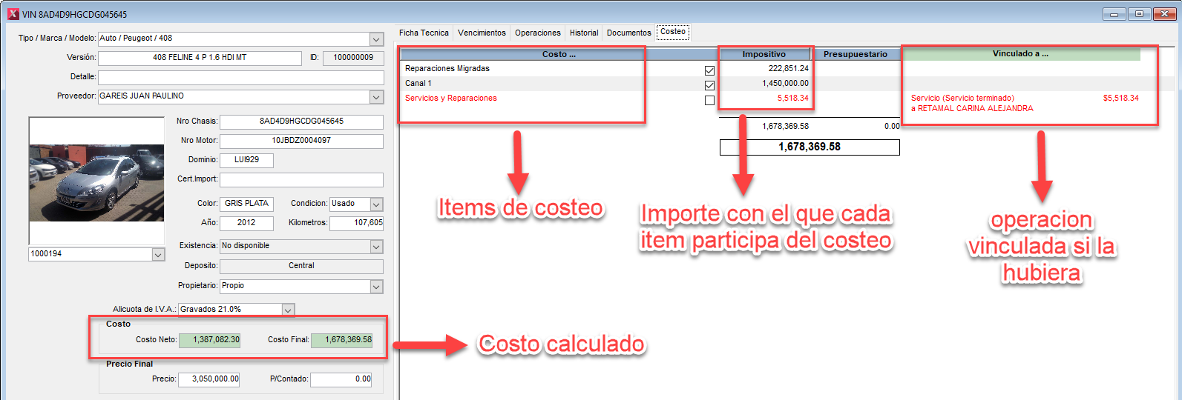Expand the Proveedor dropdown list
The height and width of the screenshot is (400, 1182).
coord(376,97)
